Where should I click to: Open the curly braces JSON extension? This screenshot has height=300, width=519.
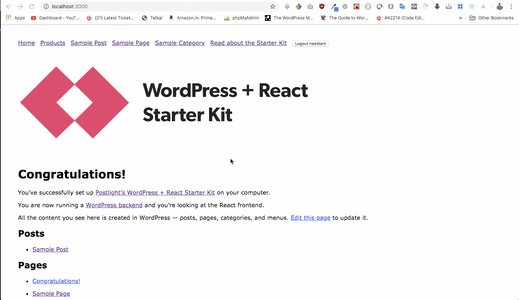368,6
